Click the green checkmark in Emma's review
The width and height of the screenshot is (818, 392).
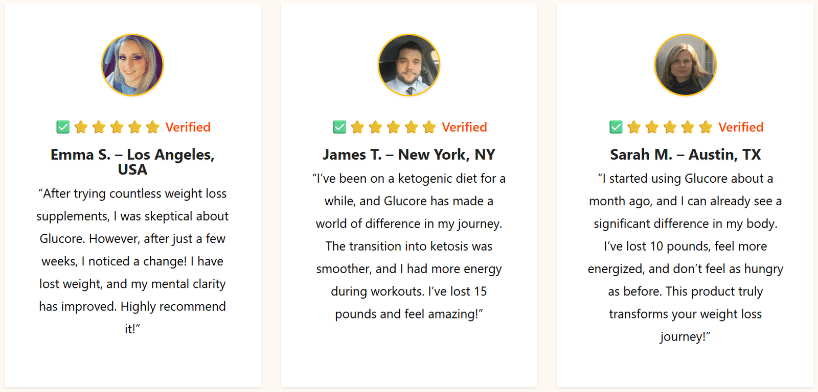coord(63,127)
